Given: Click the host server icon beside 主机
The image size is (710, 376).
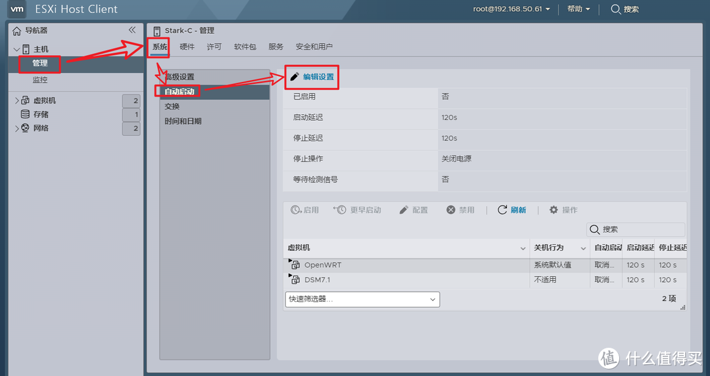Looking at the screenshot, I should coord(26,49).
